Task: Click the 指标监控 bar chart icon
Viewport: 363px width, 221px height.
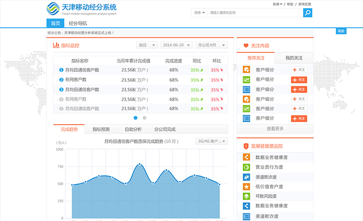Action: 57,46
